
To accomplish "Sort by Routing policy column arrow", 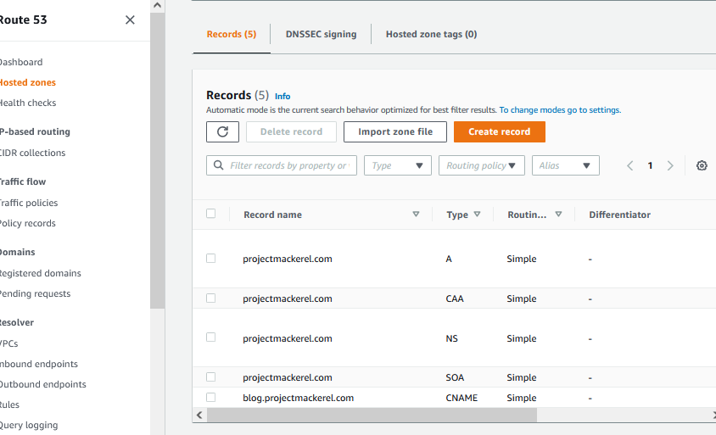I will [558, 215].
